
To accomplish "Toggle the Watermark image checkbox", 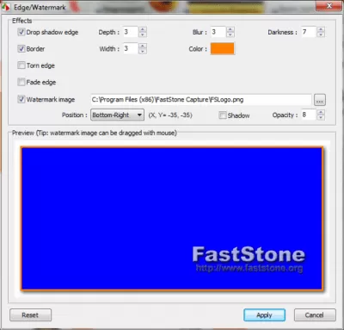I will click(21, 99).
